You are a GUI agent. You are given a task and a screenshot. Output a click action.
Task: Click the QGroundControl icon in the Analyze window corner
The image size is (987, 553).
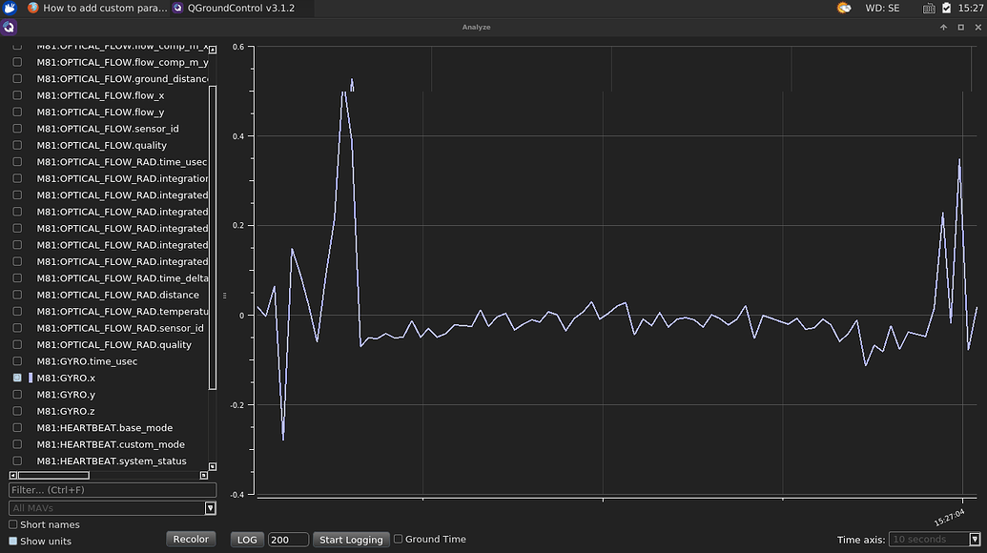coord(9,27)
